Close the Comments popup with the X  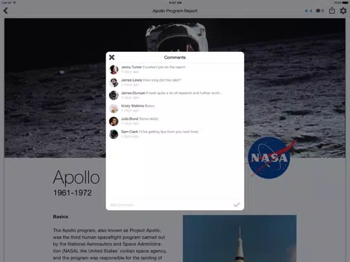click(x=112, y=58)
